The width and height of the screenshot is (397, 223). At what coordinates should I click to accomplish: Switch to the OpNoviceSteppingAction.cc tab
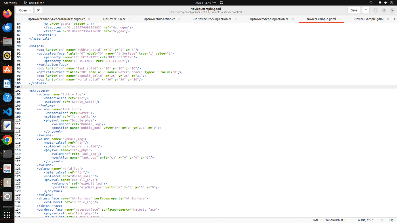(x=269, y=19)
